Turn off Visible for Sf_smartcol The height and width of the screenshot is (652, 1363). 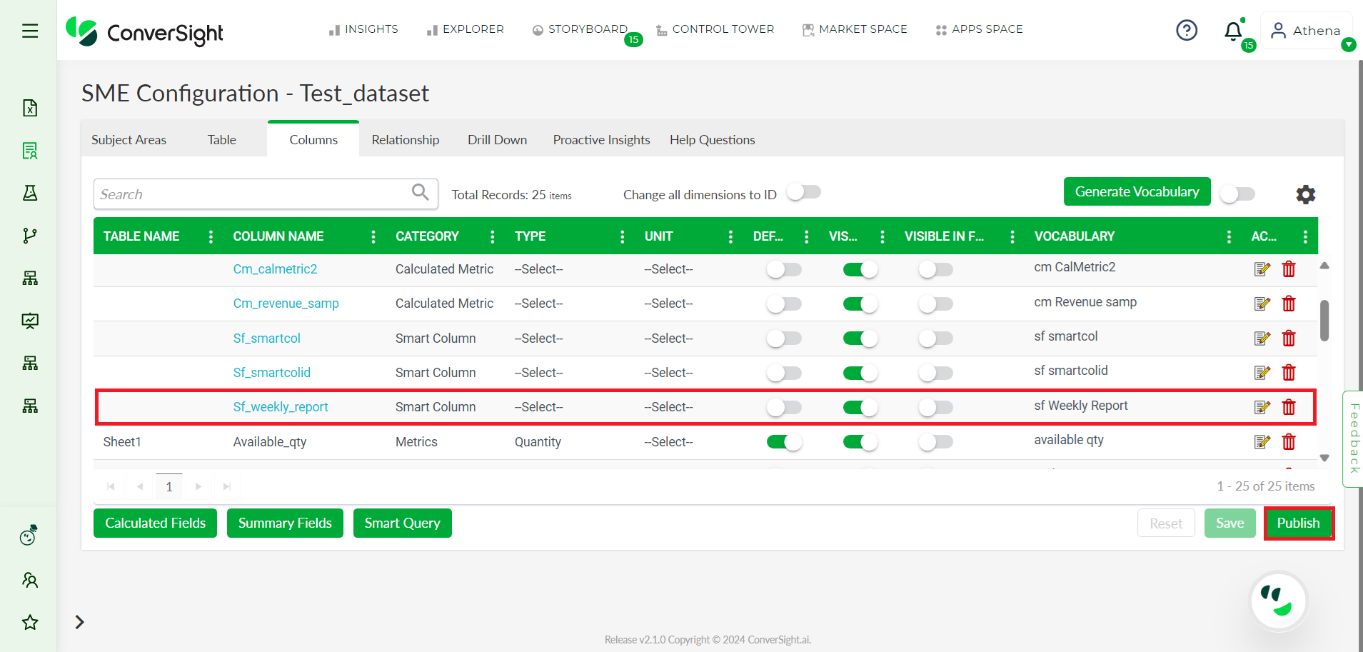[860, 338]
